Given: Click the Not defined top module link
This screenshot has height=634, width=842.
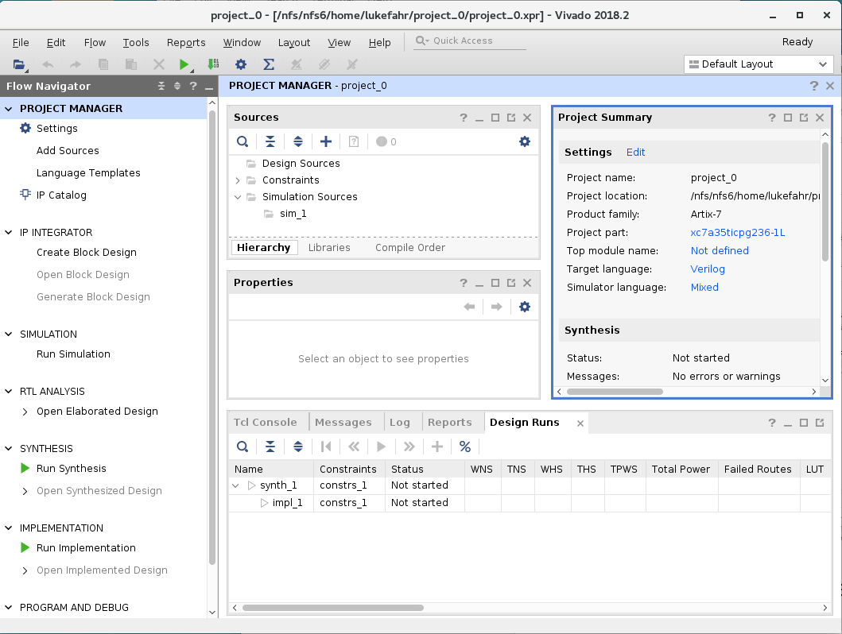Looking at the screenshot, I should point(720,250).
